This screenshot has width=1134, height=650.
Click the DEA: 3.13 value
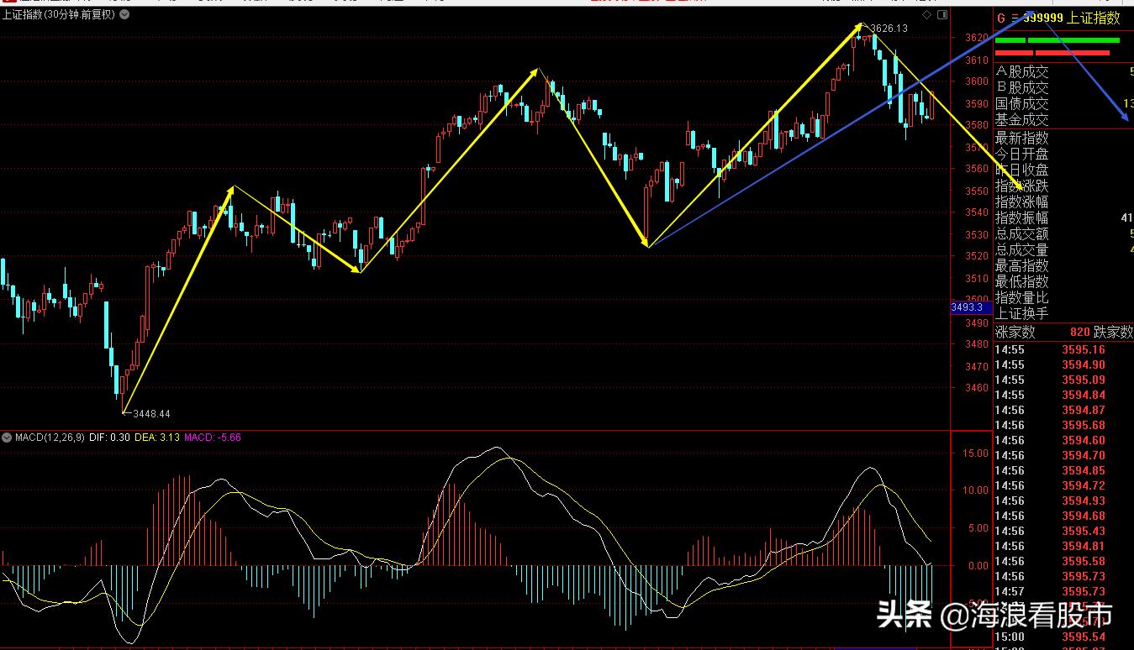159,438
